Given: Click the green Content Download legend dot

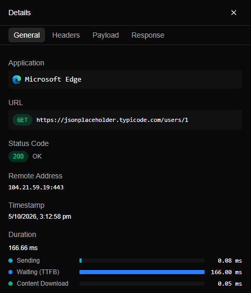Looking at the screenshot, I should click(x=10, y=284).
